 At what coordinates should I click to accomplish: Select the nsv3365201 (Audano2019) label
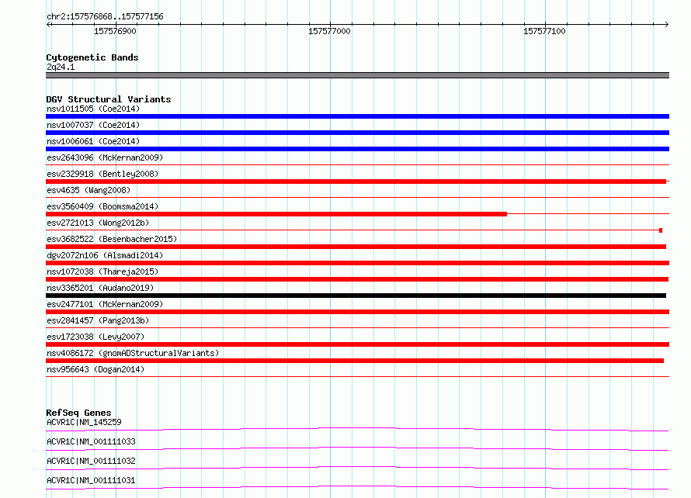pyautogui.click(x=100, y=288)
